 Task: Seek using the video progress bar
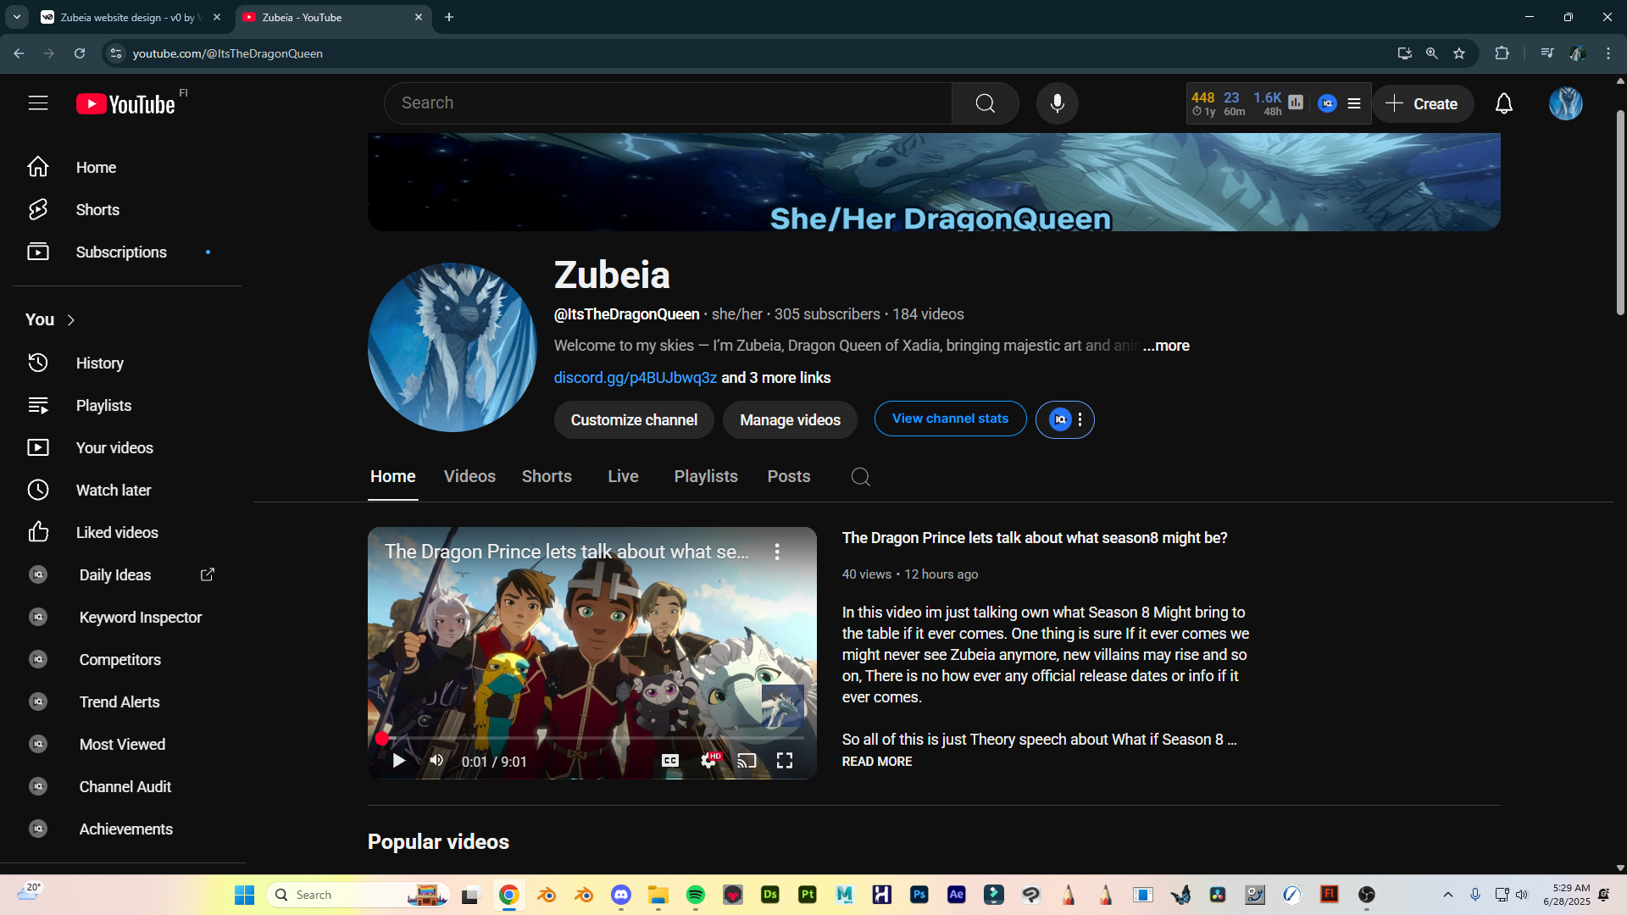click(x=592, y=739)
